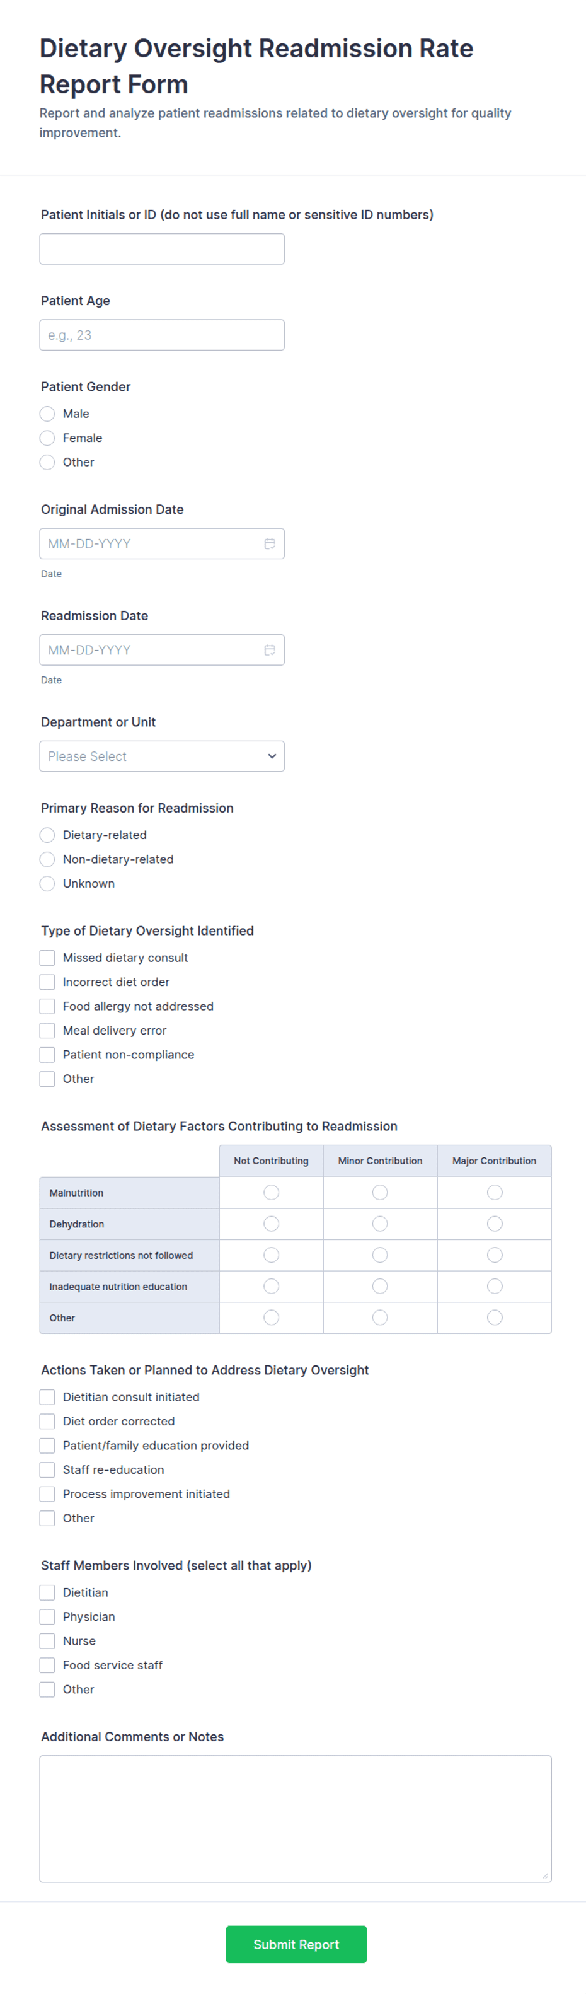Mark Inadequate nutrition education as Not Contributing
586x1994 pixels.
271,1285
